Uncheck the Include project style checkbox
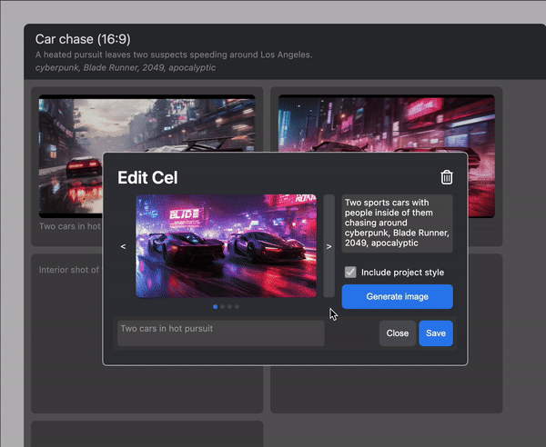The width and height of the screenshot is (546, 447). coord(350,272)
